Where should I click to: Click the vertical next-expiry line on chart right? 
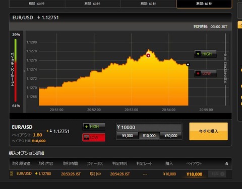225,69
